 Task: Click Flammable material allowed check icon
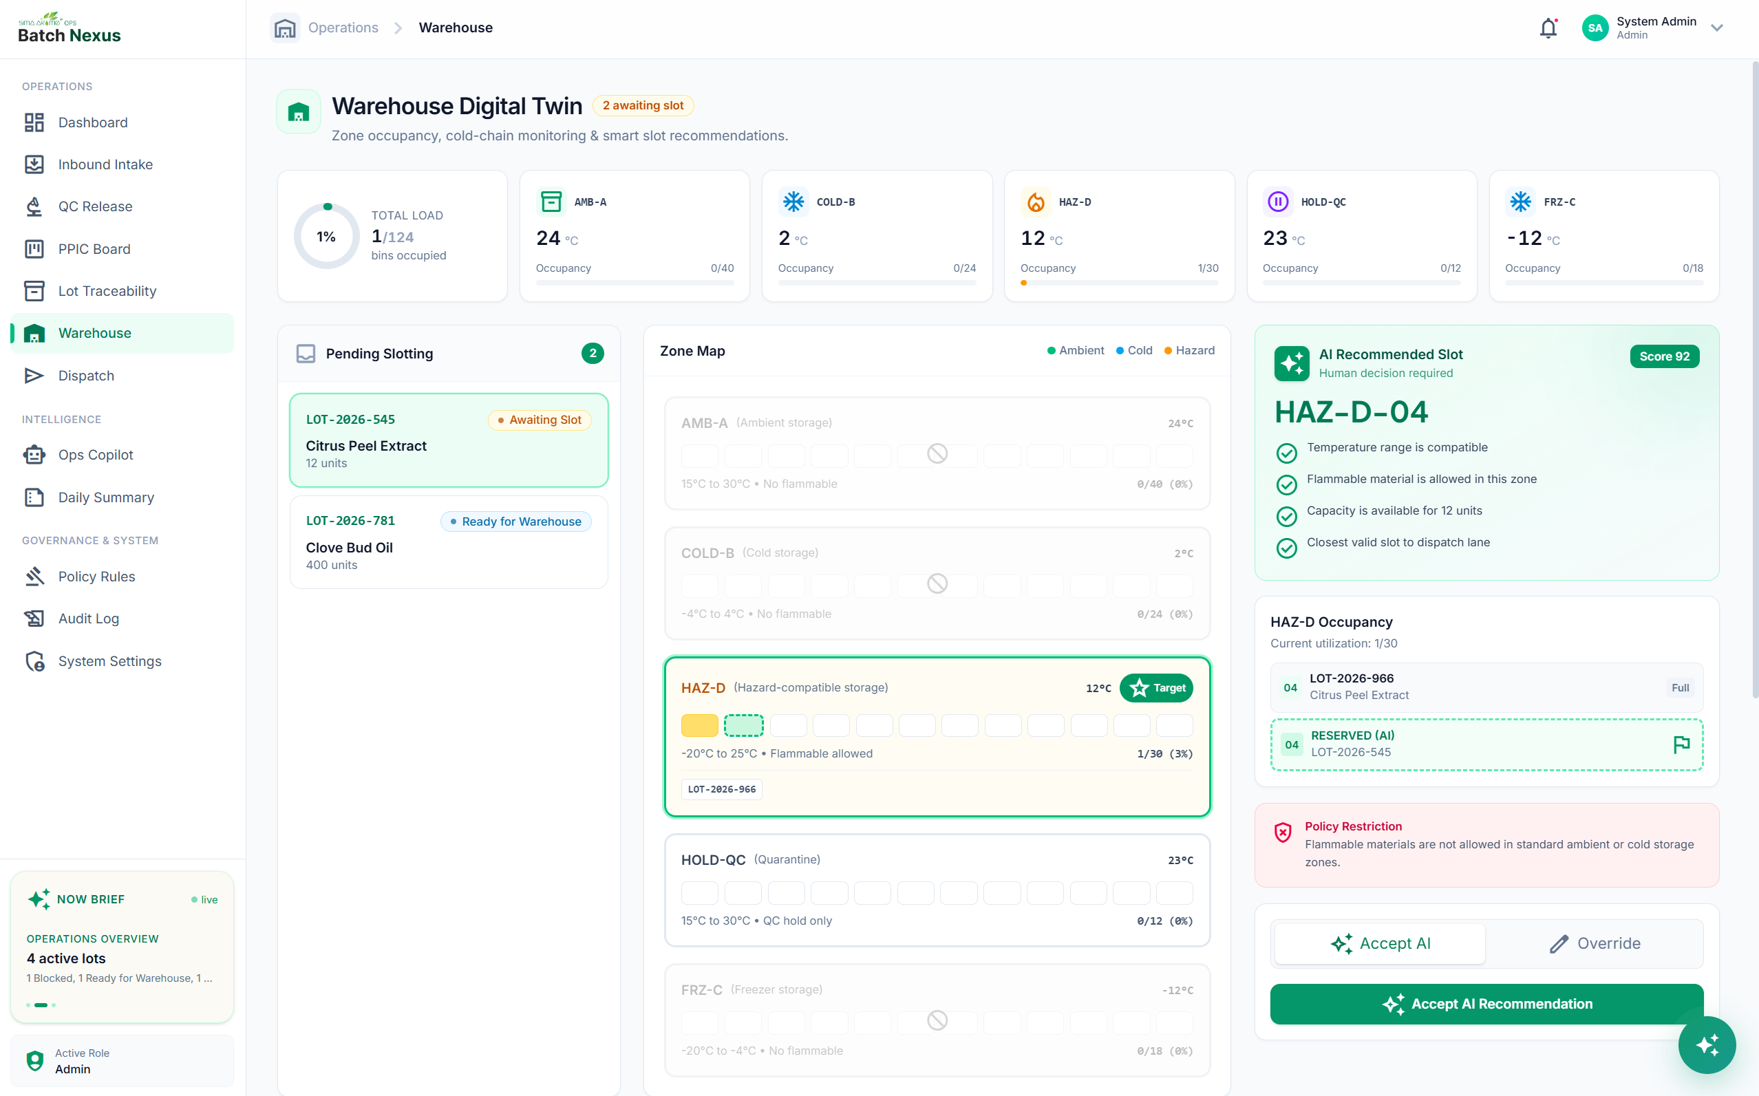click(x=1286, y=484)
